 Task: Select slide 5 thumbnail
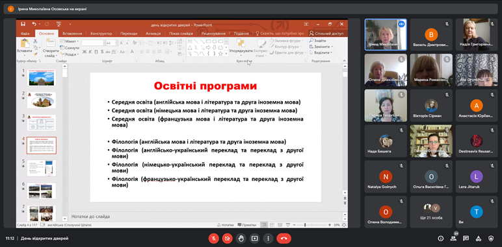(42, 168)
